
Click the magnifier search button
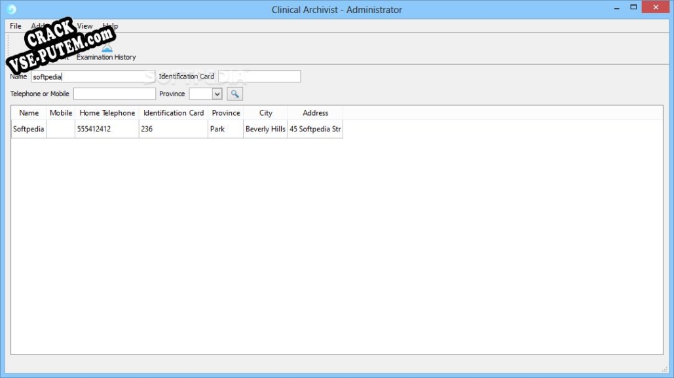(234, 94)
